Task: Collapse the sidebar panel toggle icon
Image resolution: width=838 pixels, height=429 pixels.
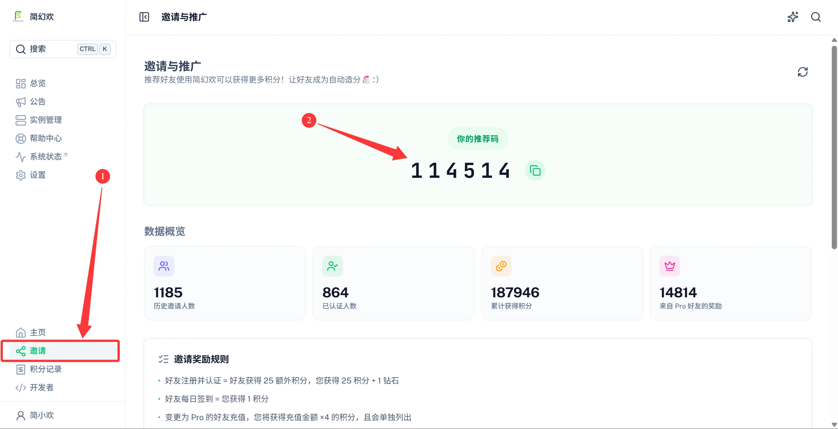Action: [x=144, y=17]
